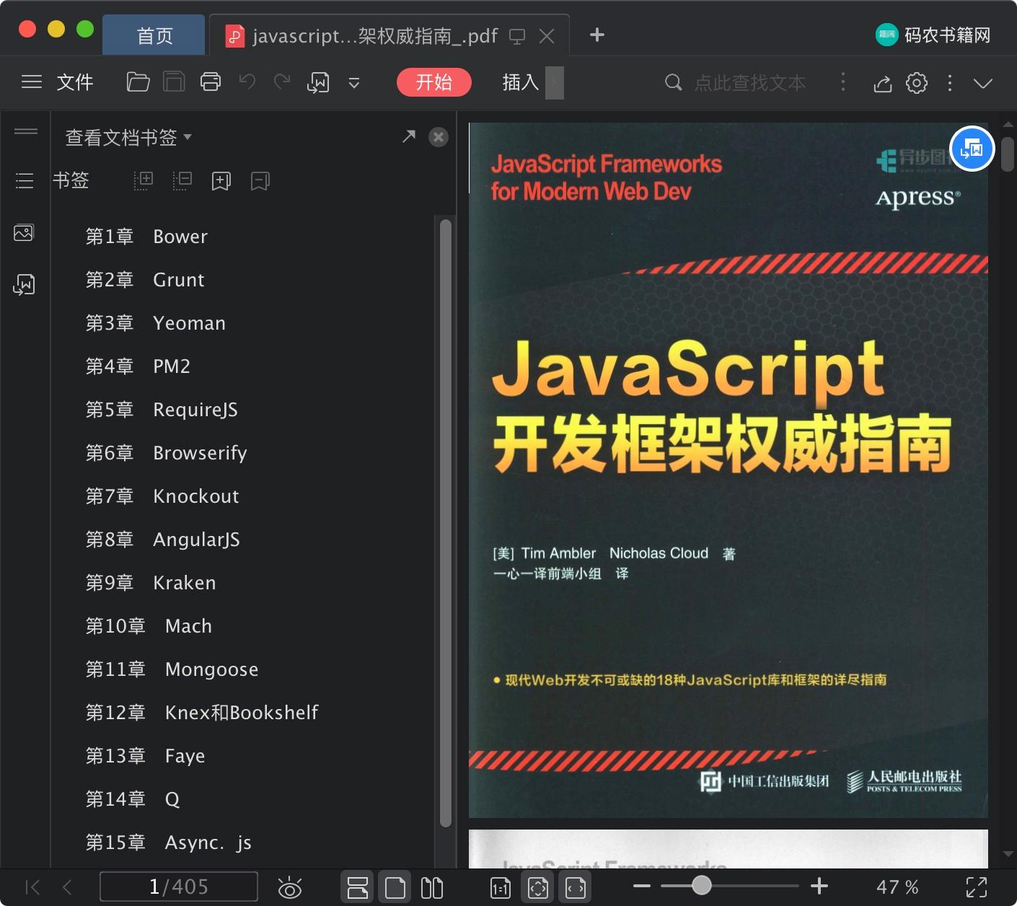Open file folder icon in toolbar
Viewport: 1017px width, 906px height.
[x=138, y=82]
